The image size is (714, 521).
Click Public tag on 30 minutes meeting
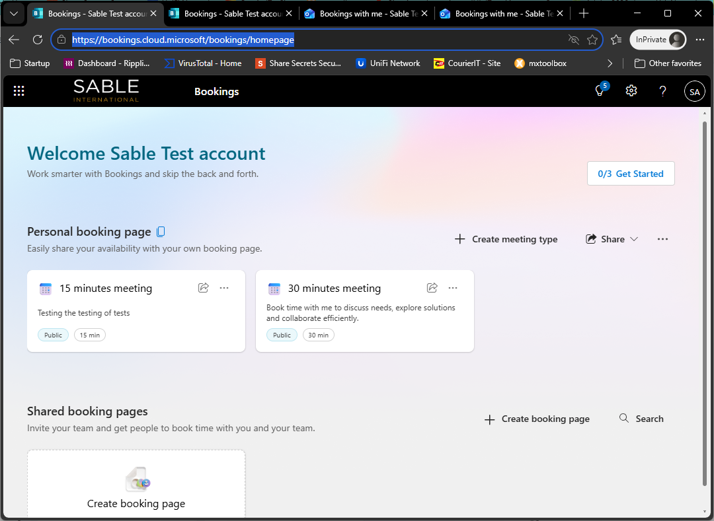[282, 335]
